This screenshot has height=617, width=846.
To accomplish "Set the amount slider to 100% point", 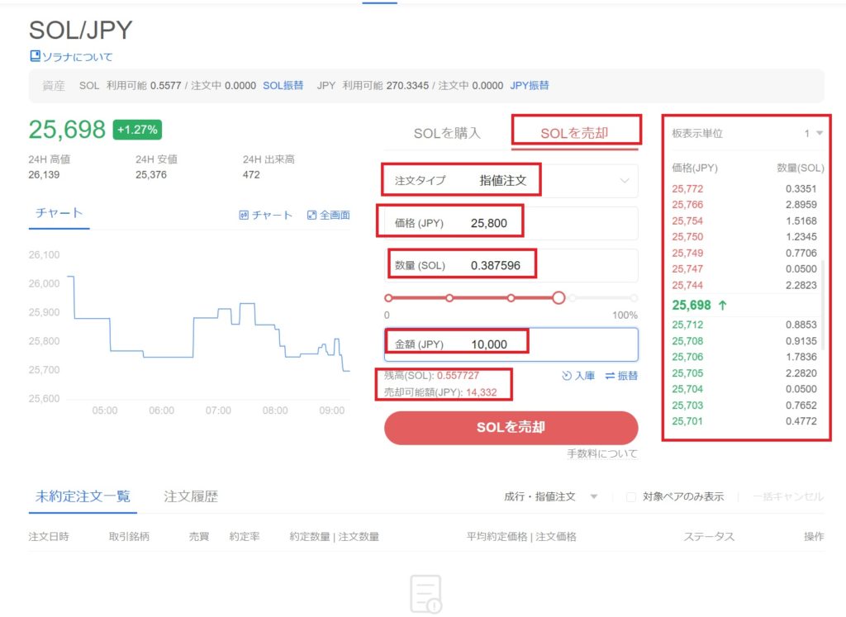I will pyautogui.click(x=634, y=297).
